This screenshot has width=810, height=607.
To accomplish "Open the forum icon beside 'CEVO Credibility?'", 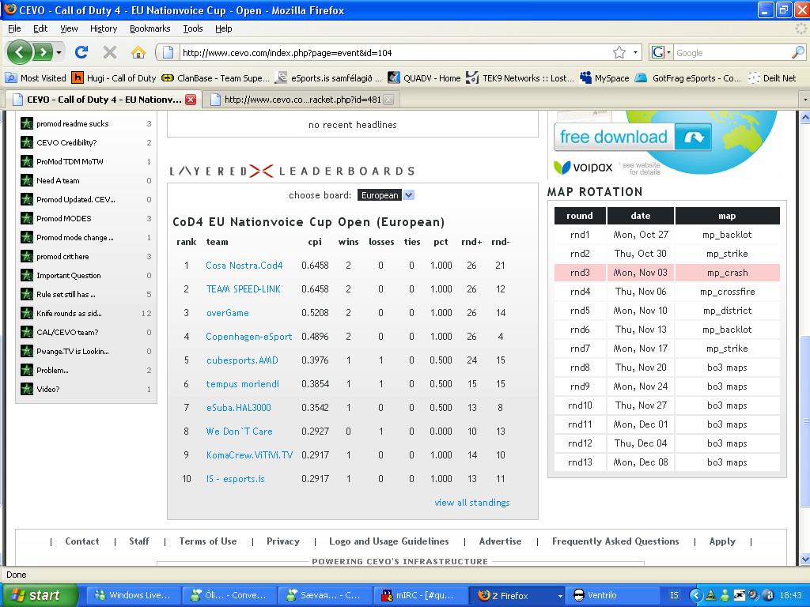I will coord(27,142).
